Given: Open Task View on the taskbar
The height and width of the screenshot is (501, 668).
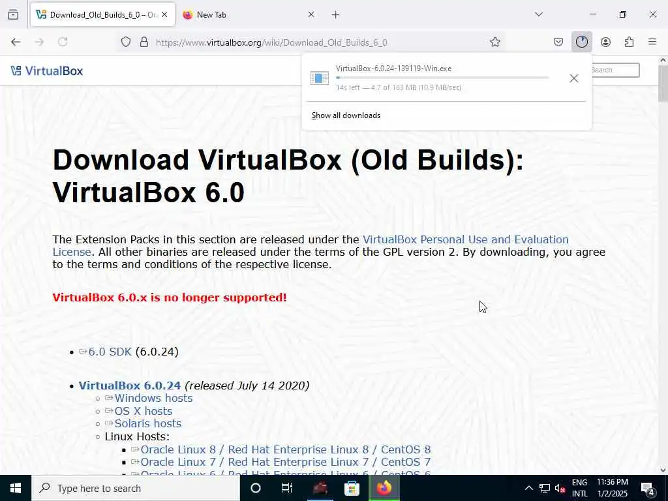Looking at the screenshot, I should 287,488.
